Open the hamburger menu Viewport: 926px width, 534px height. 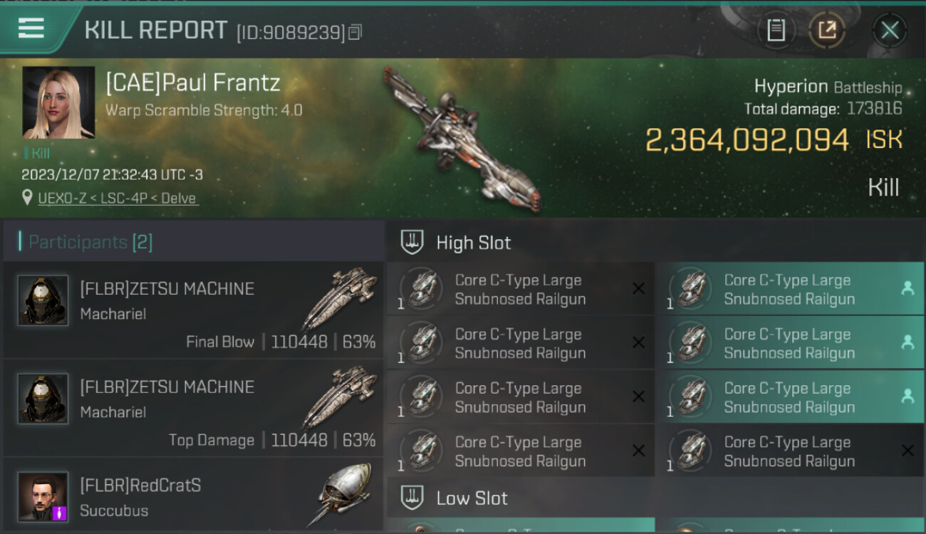tap(31, 28)
